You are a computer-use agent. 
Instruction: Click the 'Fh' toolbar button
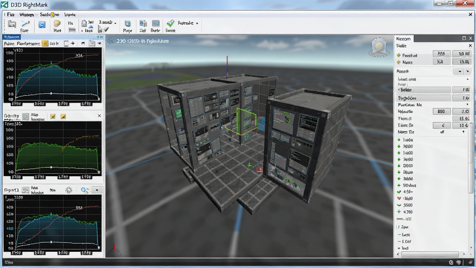click(x=71, y=23)
